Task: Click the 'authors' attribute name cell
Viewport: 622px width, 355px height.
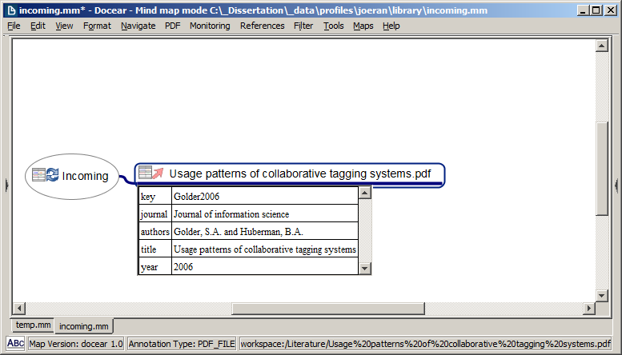Action: (155, 231)
